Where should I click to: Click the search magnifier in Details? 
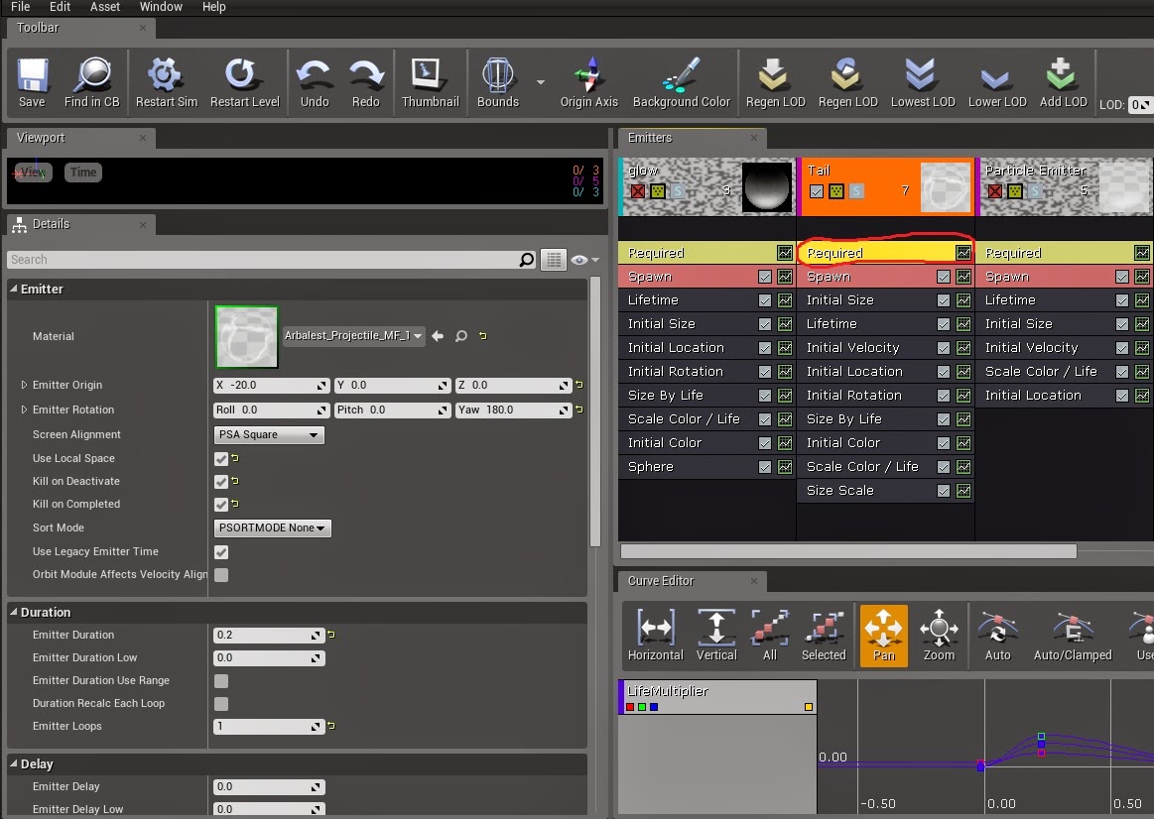tap(526, 260)
